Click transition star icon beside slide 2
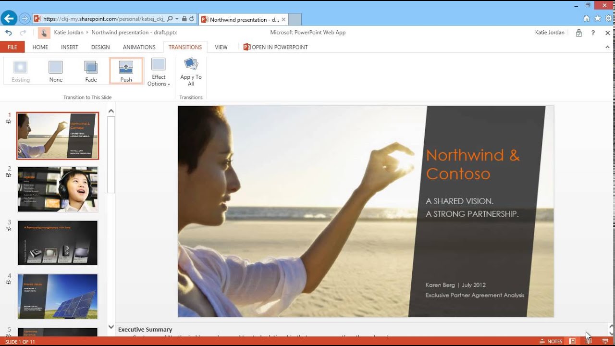This screenshot has width=615, height=346. tap(9, 175)
